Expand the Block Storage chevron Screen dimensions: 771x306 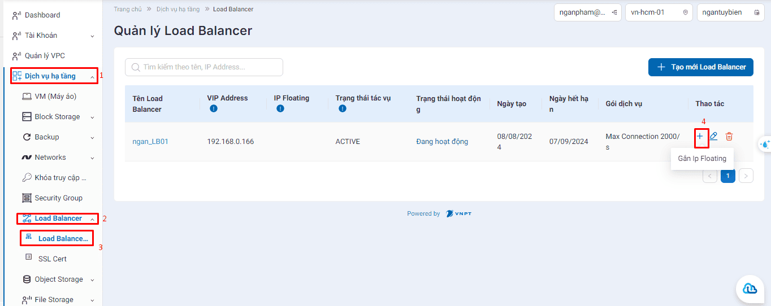(x=92, y=117)
